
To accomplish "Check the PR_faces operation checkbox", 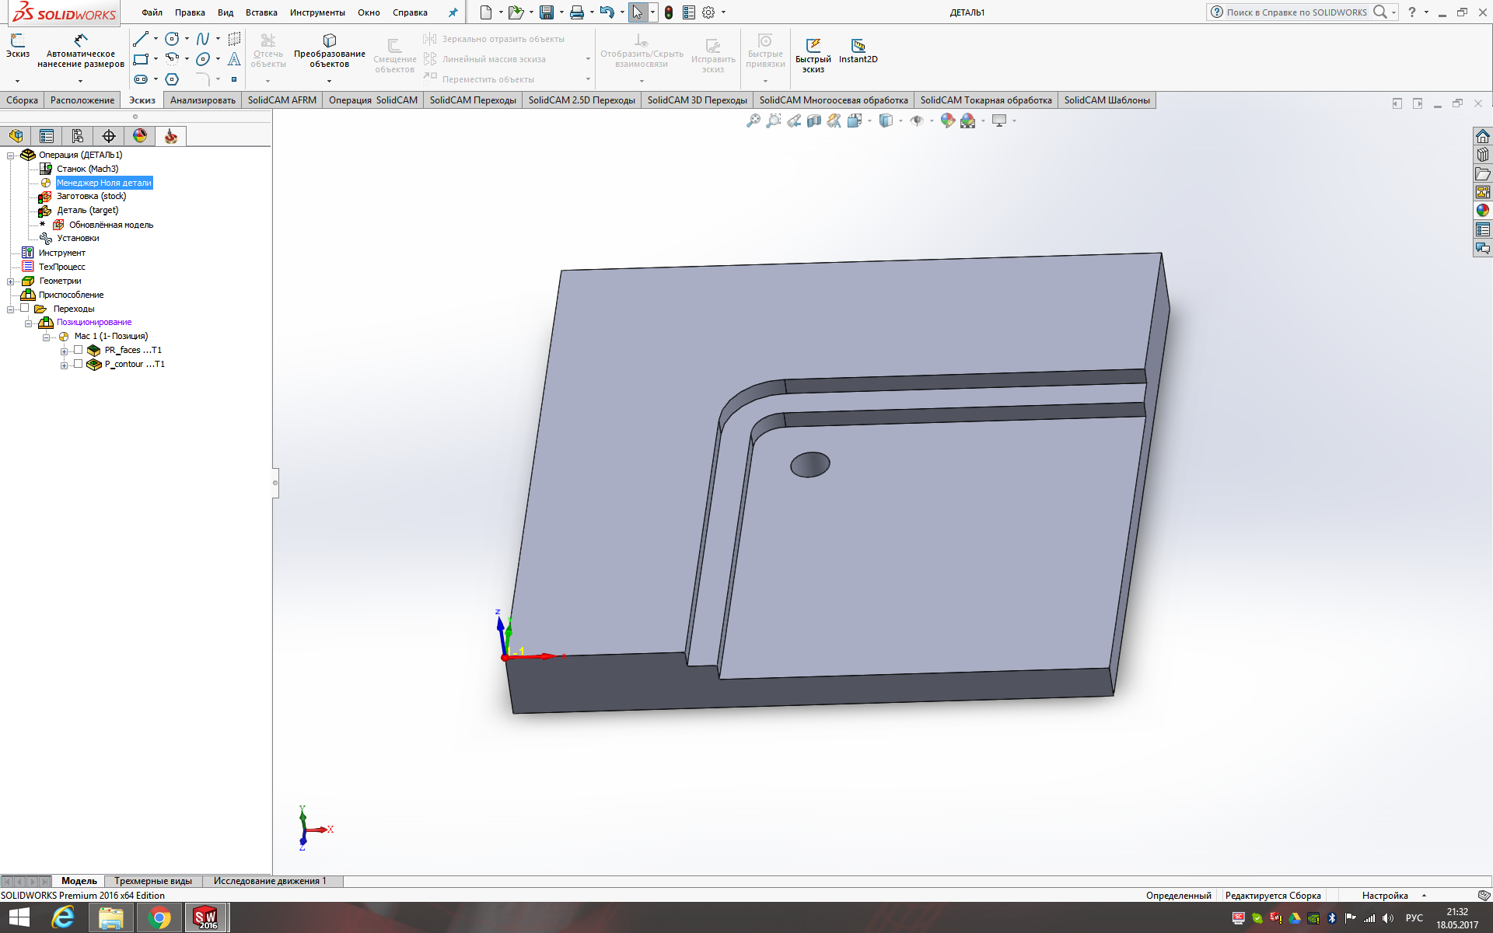I will coord(78,350).
